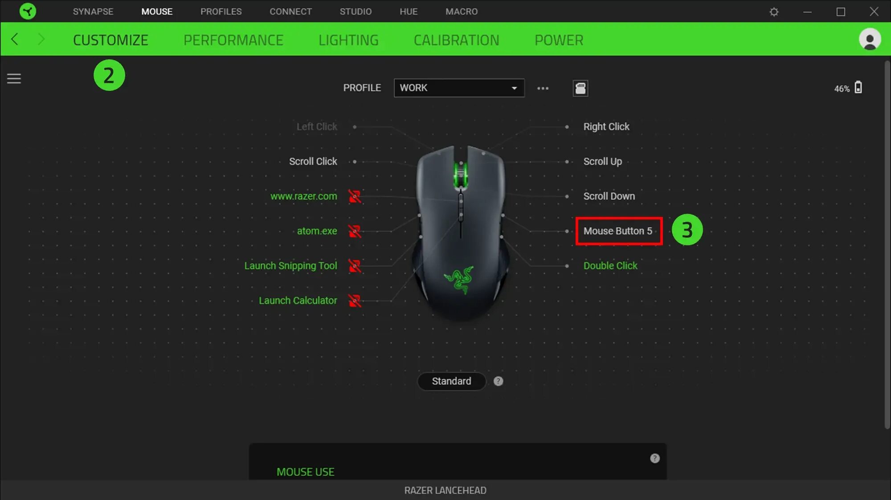Click the help question mark button
The width and height of the screenshot is (891, 500).
click(x=498, y=381)
